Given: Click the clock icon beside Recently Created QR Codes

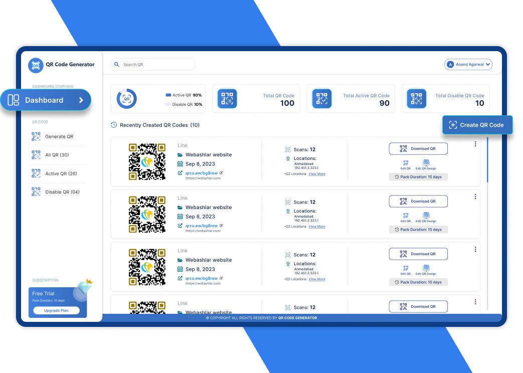Looking at the screenshot, I should click(114, 125).
